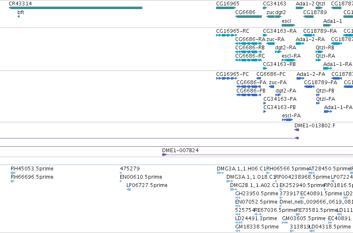Select the long CR43314 gene bar

[75, 8]
